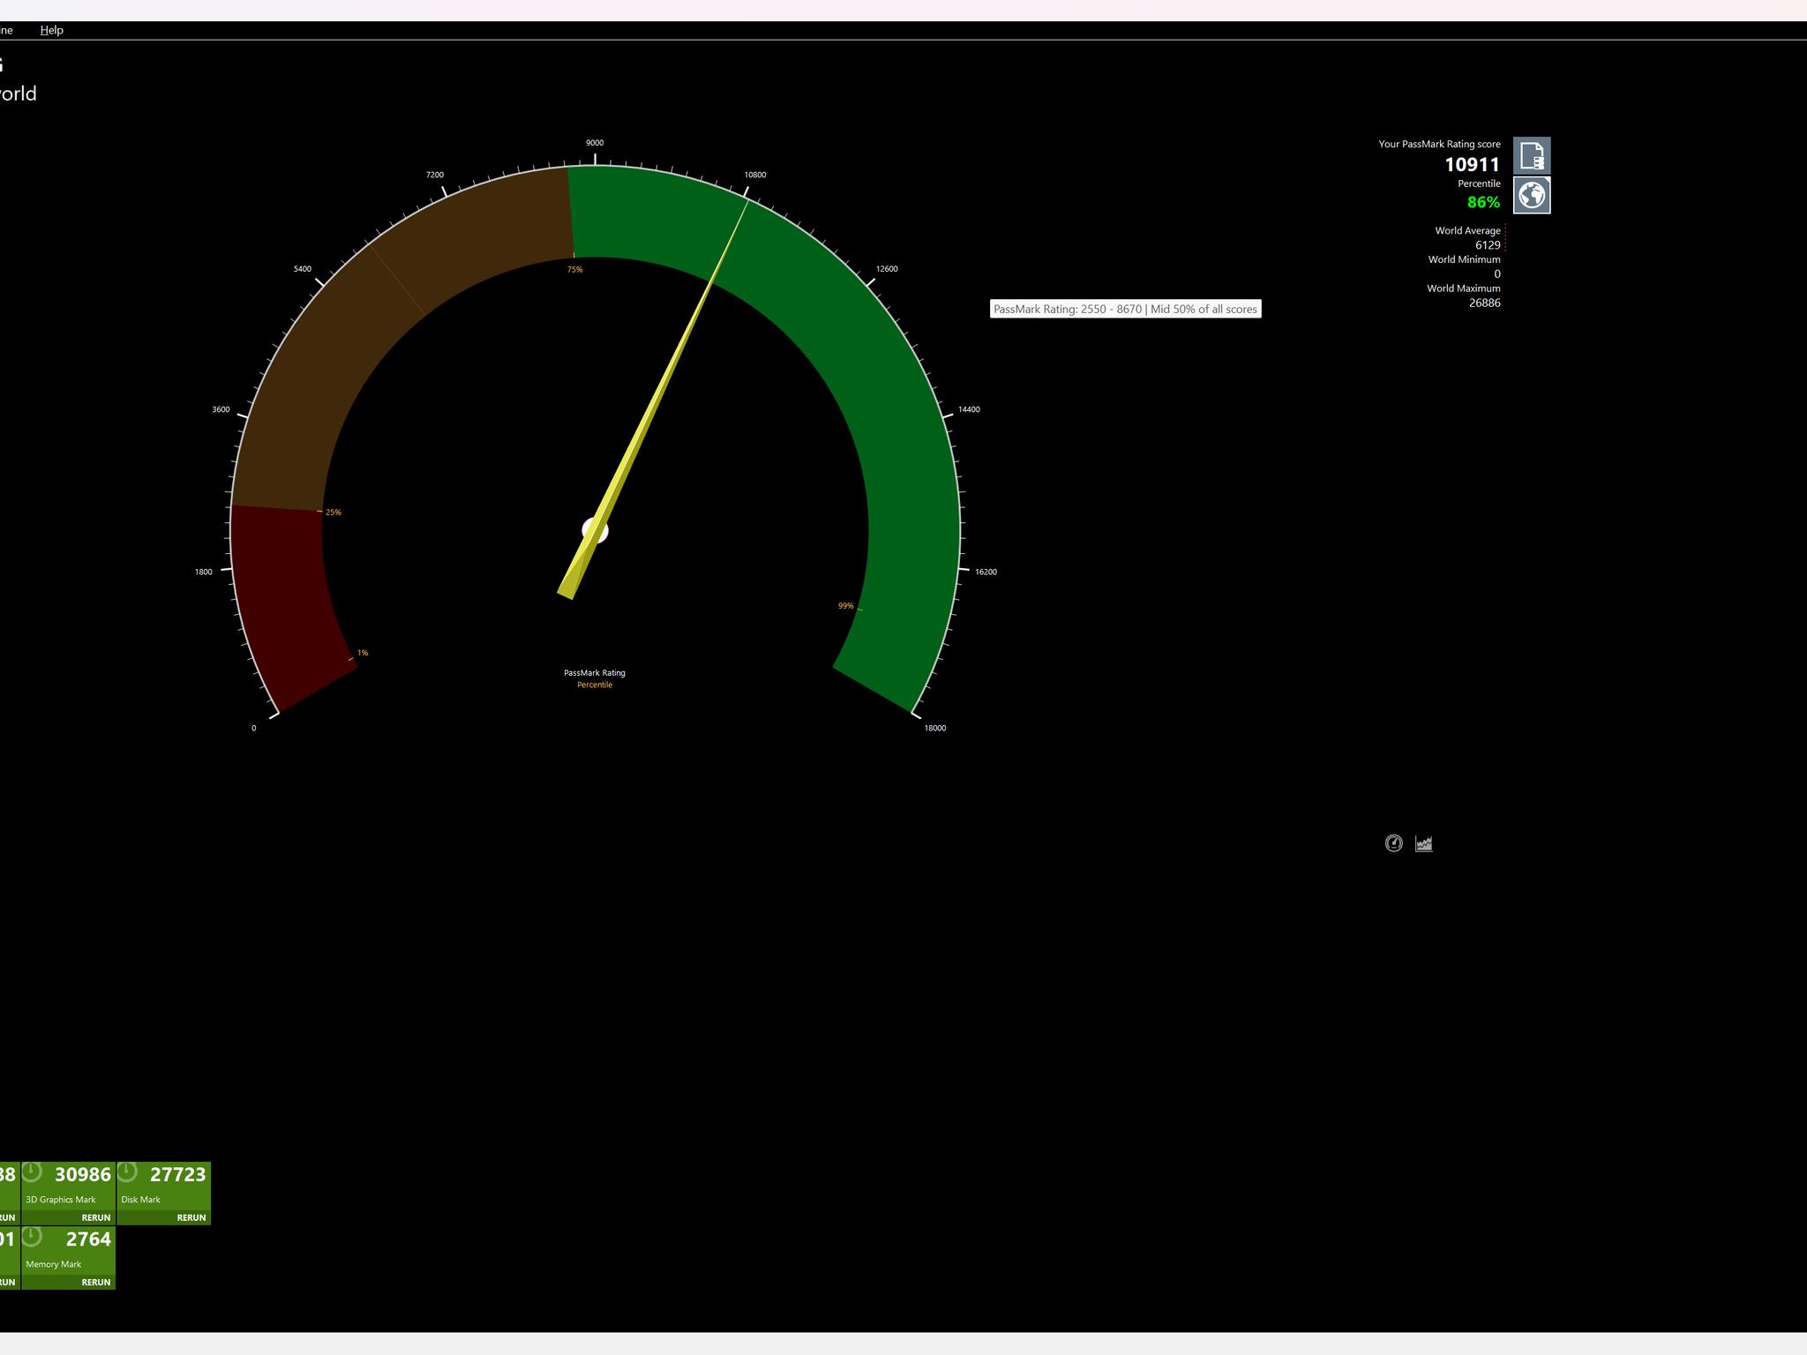Click the orange 1% percentile marker

(363, 654)
